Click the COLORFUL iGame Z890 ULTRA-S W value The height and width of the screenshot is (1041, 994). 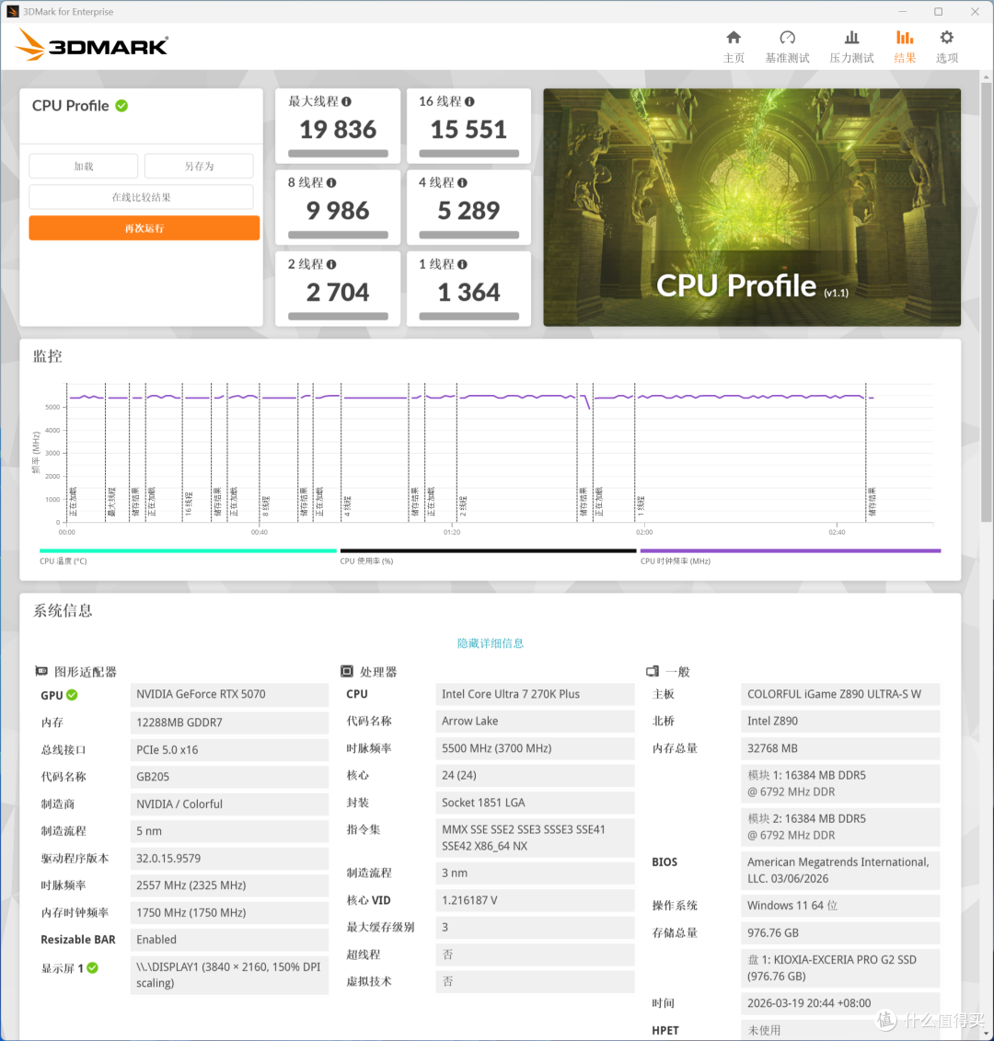840,694
